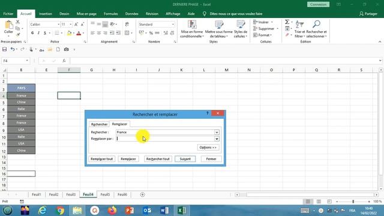384x216 pixels.
Task: Click the Partager button
Action: coord(368,14)
